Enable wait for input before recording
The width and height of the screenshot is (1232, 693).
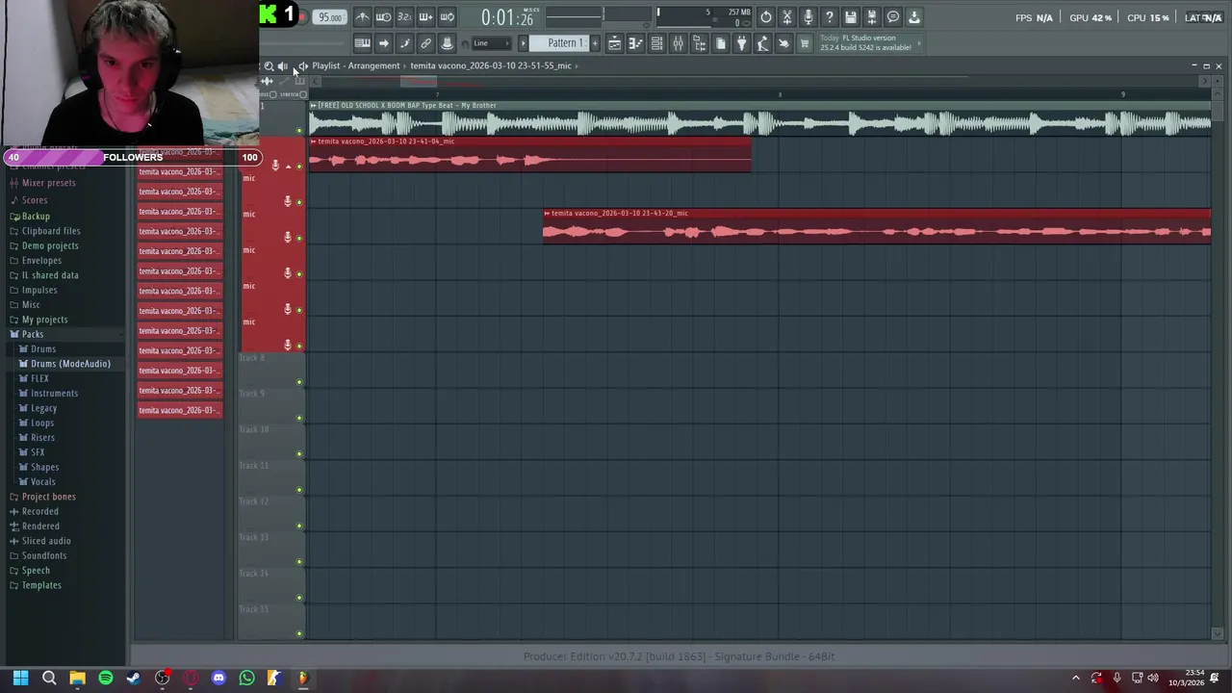(383, 17)
